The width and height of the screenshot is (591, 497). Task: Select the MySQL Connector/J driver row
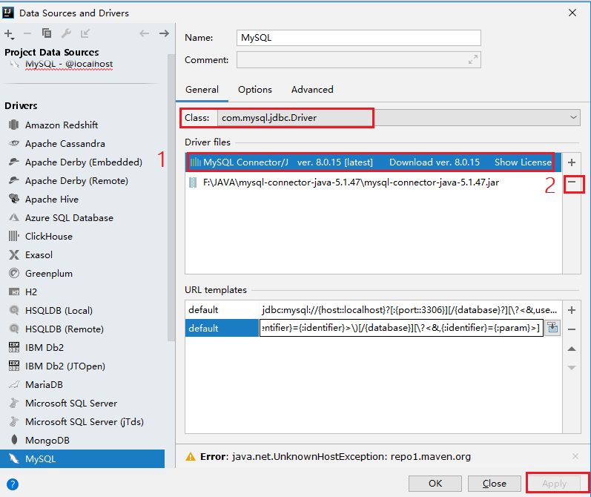pos(373,162)
